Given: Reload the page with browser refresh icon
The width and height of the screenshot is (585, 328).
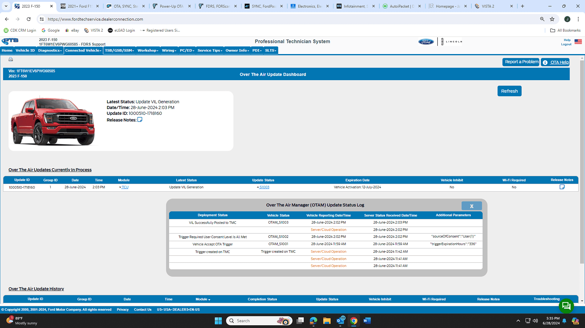Looking at the screenshot, I should point(29,19).
